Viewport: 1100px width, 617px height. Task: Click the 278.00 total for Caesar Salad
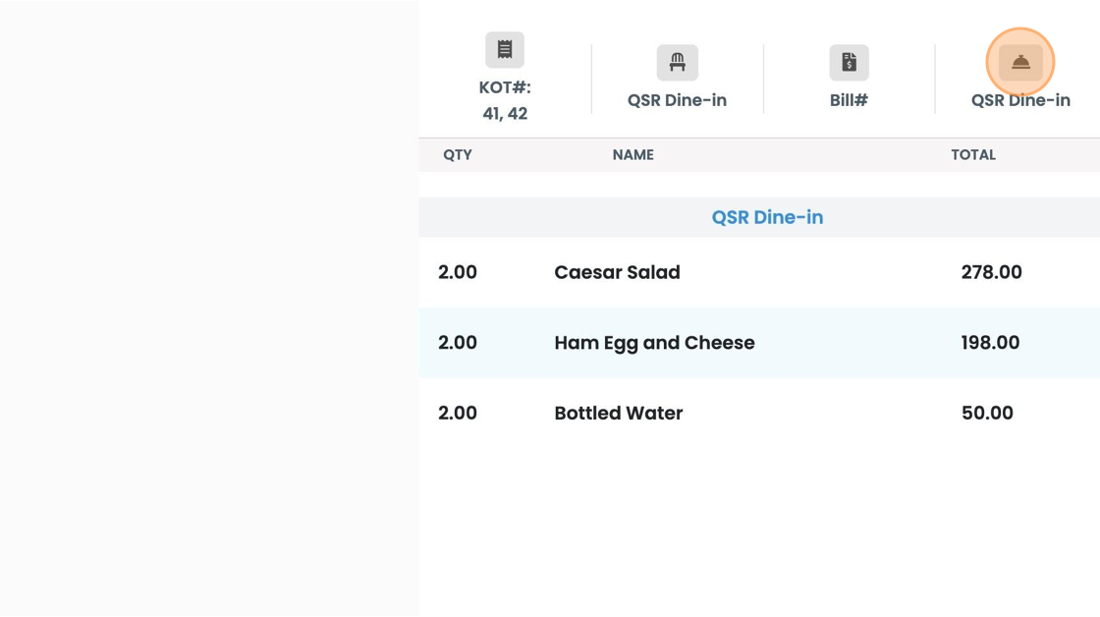tap(991, 272)
